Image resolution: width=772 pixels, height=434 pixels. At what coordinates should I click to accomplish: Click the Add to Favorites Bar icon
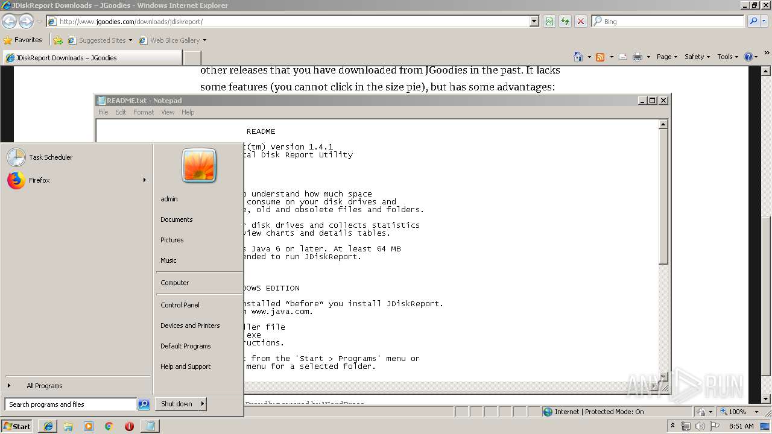[58, 40]
